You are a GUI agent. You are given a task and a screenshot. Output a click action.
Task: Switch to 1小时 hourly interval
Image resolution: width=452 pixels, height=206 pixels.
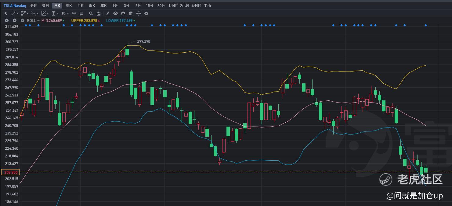[x=173, y=6]
